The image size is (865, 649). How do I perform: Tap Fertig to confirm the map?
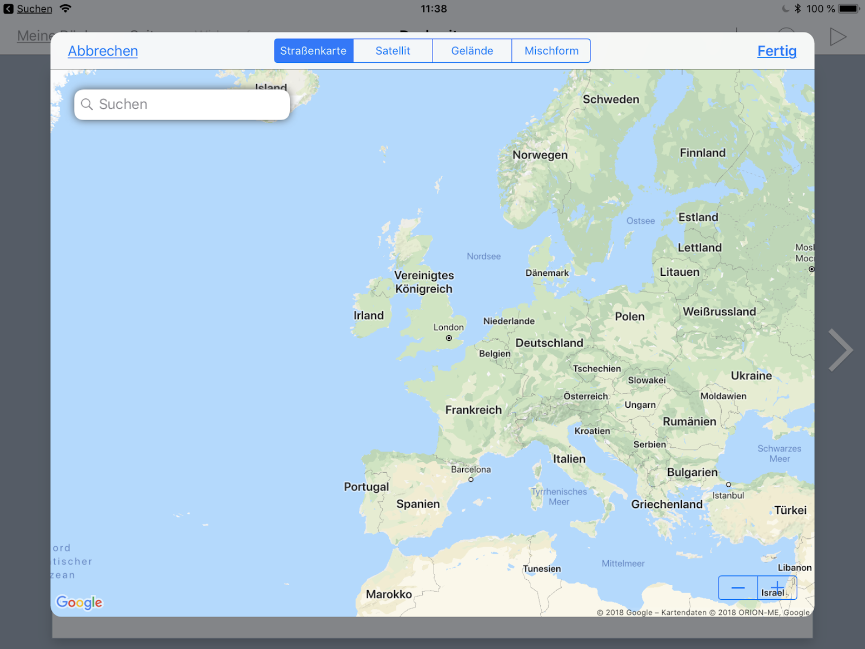click(777, 51)
